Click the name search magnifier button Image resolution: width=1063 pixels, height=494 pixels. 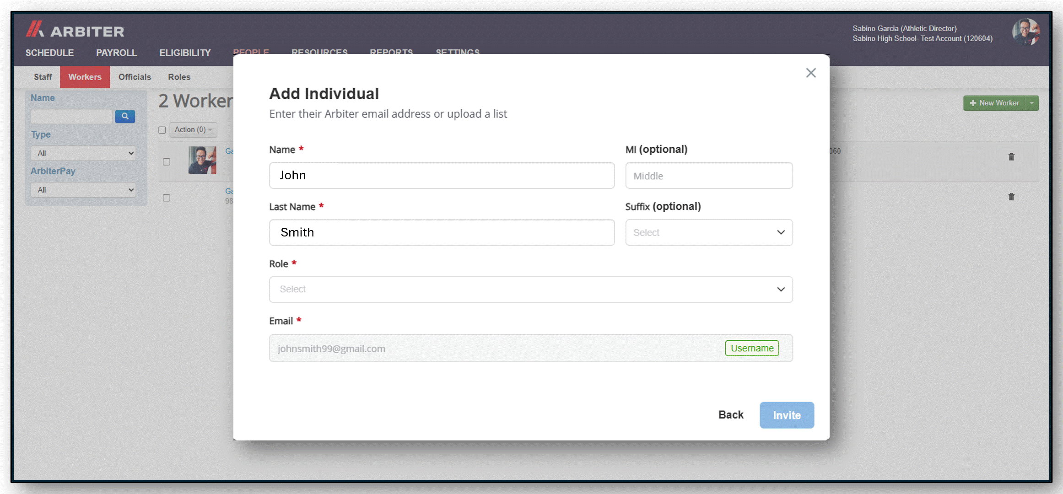pyautogui.click(x=125, y=116)
